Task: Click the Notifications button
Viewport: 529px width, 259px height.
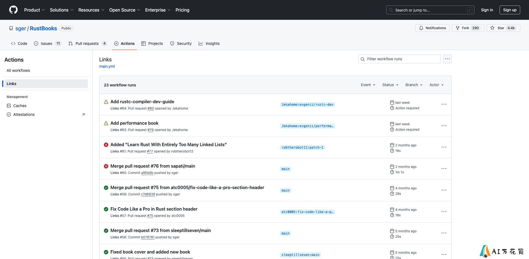Action: coord(433,28)
